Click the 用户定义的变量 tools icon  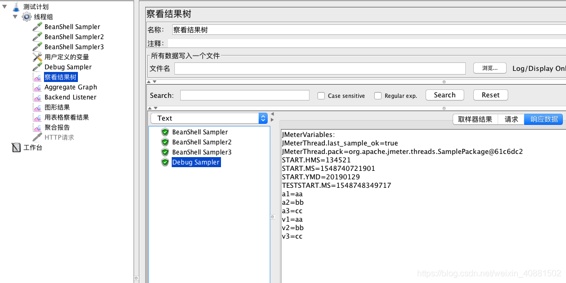click(37, 57)
